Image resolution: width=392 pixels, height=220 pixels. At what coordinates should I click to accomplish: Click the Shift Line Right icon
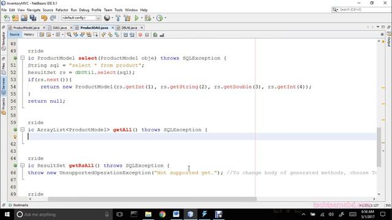tap(132, 35)
